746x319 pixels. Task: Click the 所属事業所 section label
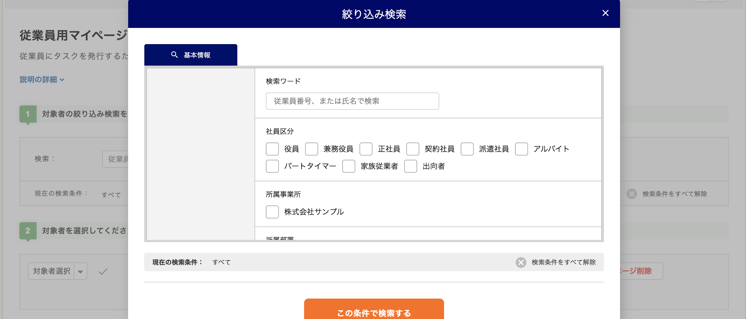283,194
